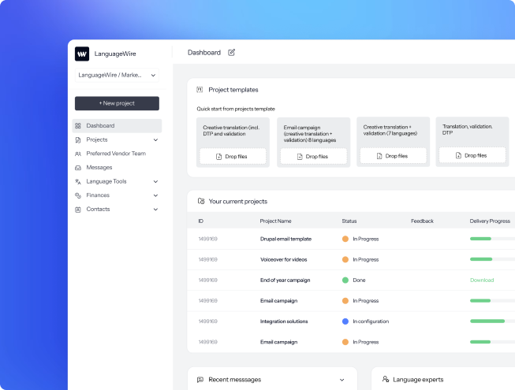Click the Finances coins icon
The image size is (515, 390).
point(78,195)
